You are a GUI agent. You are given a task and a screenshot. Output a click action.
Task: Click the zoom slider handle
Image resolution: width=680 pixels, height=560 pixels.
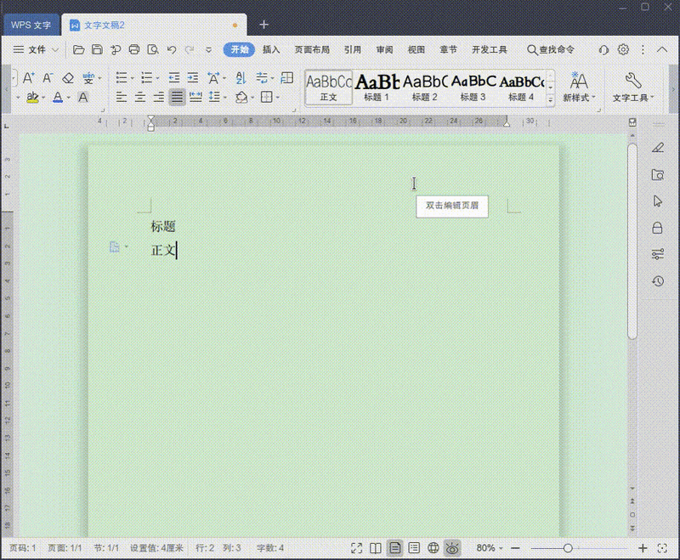[x=568, y=548]
